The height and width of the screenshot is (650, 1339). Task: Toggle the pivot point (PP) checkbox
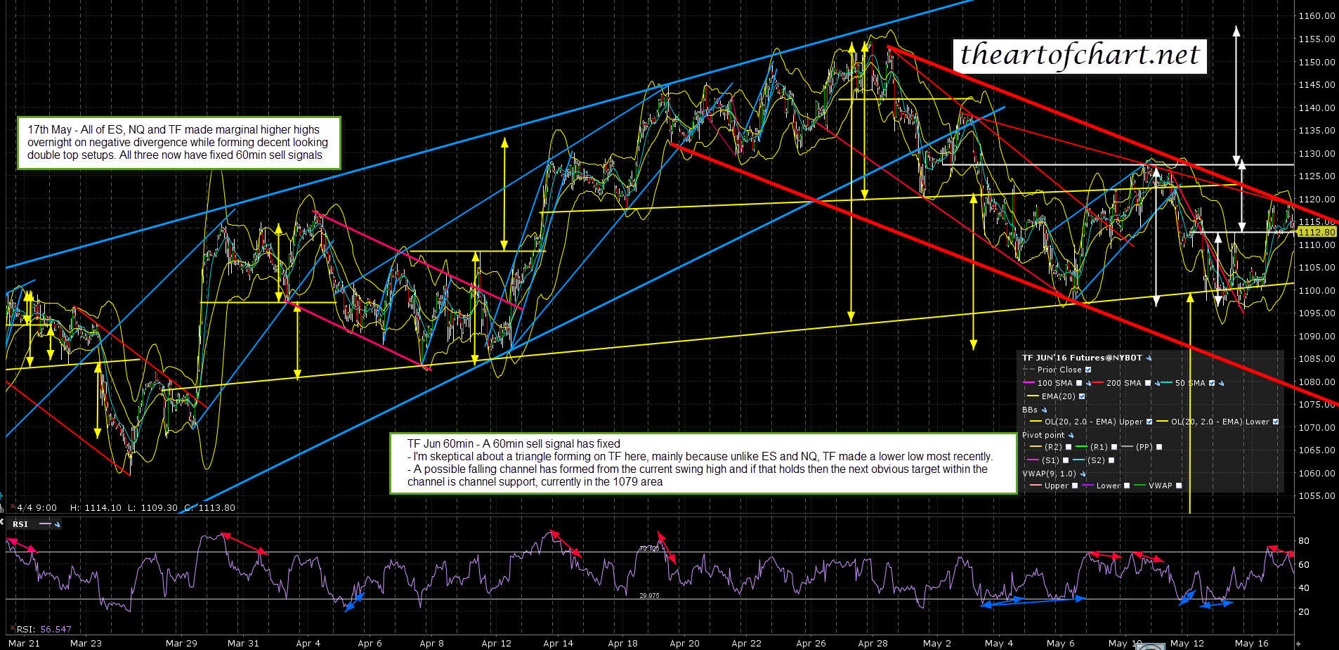[1159, 447]
